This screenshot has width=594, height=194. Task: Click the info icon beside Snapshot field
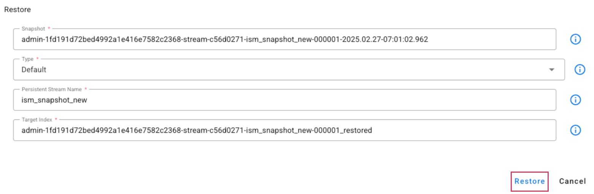(575, 39)
